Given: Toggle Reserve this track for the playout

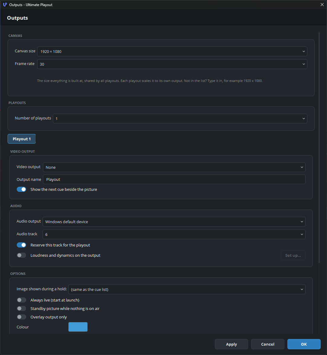Looking at the screenshot, I should [21, 245].
